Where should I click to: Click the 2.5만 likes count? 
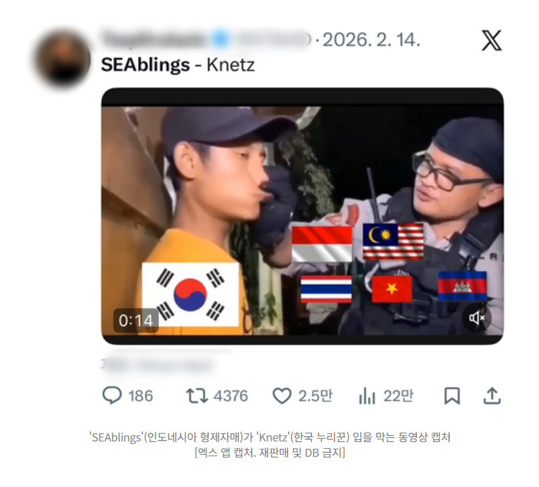point(315,396)
